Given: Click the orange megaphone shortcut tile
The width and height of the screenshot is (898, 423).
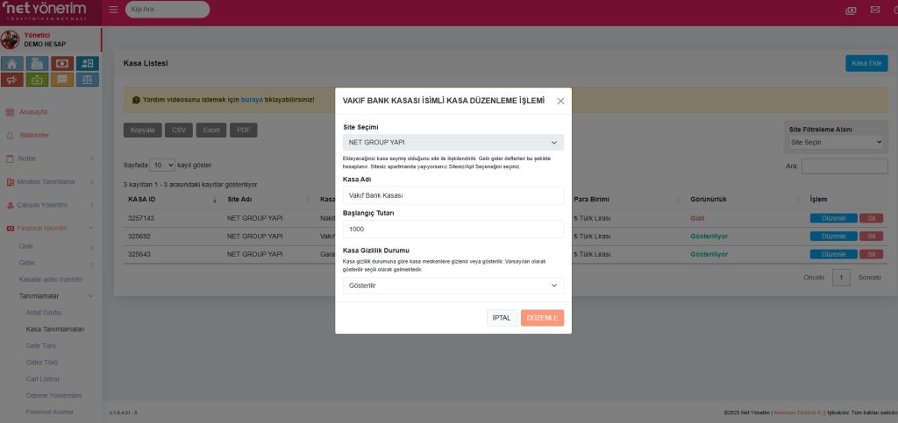Looking at the screenshot, I should point(12,80).
